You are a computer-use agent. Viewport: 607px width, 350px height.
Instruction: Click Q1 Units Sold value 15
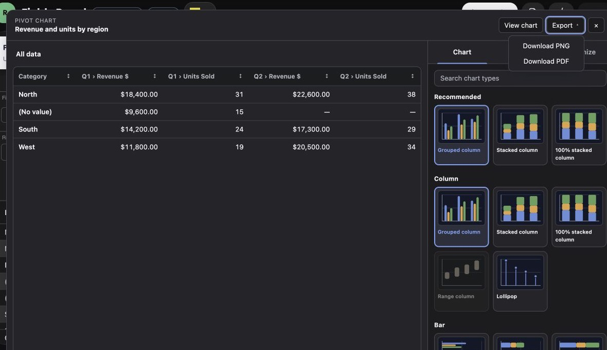tap(240, 112)
